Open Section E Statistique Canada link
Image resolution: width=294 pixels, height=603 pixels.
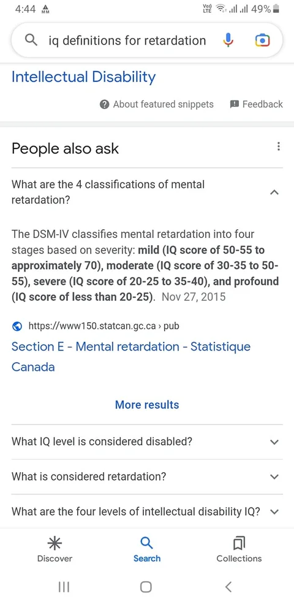(x=131, y=357)
